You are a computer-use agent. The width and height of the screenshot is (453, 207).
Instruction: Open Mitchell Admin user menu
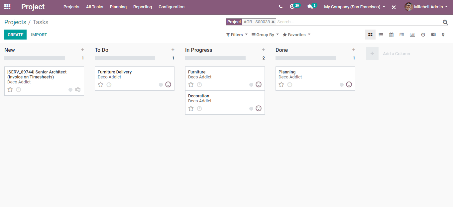pyautogui.click(x=426, y=7)
